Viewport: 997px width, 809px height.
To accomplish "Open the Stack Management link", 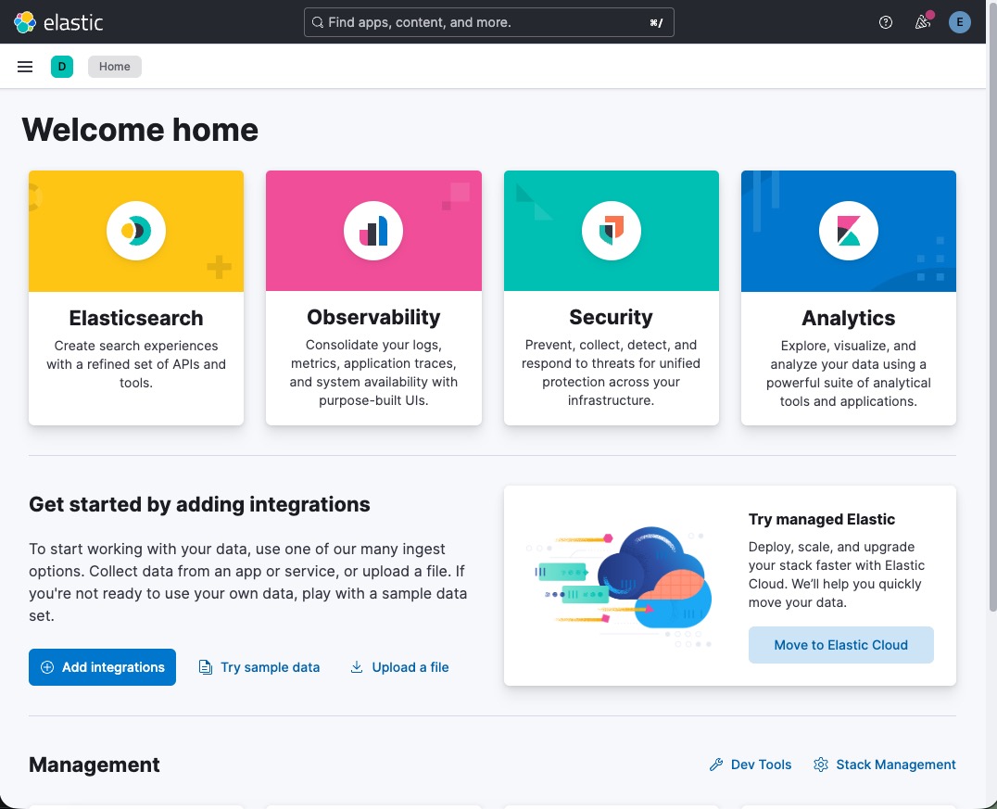I will click(x=885, y=765).
